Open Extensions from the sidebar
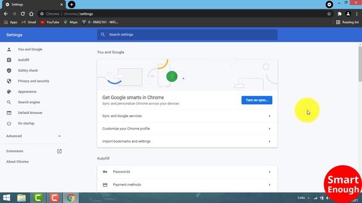Viewport: 362px width, 203px height. pos(15,151)
